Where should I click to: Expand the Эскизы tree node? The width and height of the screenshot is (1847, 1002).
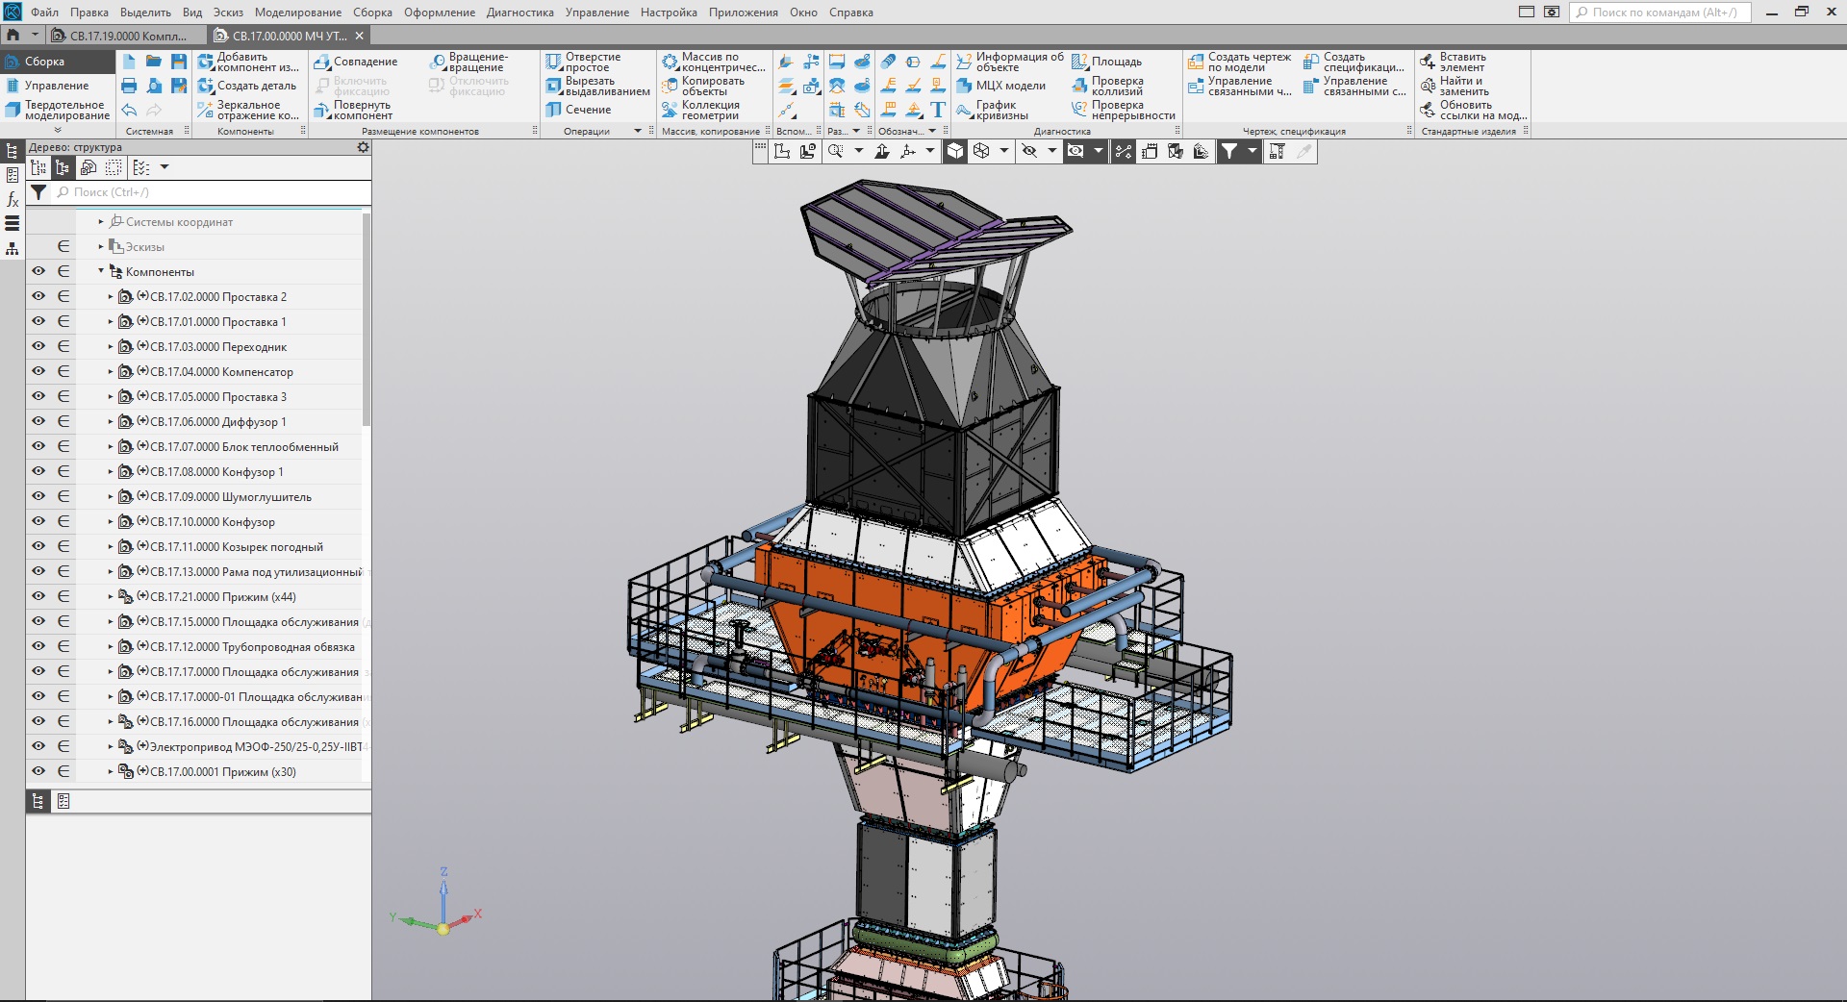101,247
